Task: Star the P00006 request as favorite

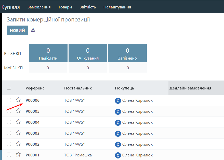Action: tap(18, 100)
